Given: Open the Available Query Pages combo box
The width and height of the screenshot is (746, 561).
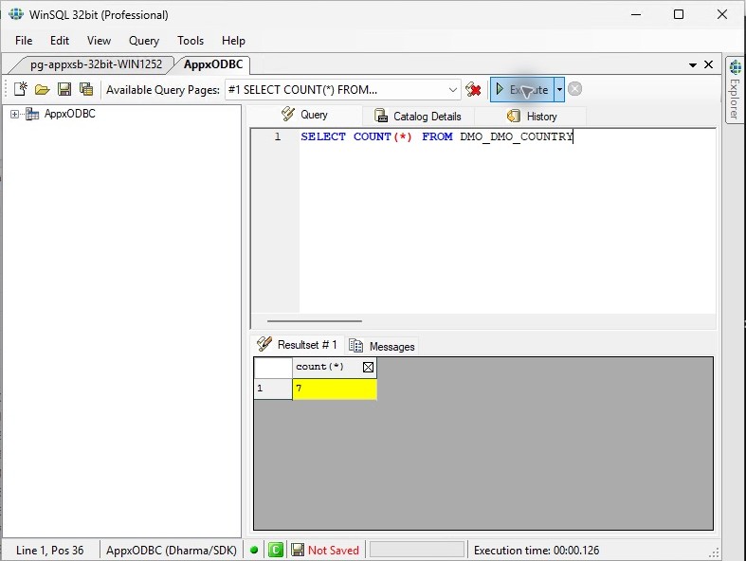Looking at the screenshot, I should (x=342, y=89).
